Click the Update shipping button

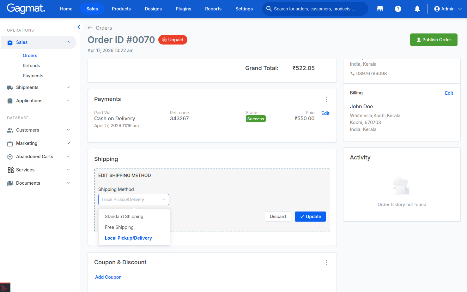[x=310, y=217]
